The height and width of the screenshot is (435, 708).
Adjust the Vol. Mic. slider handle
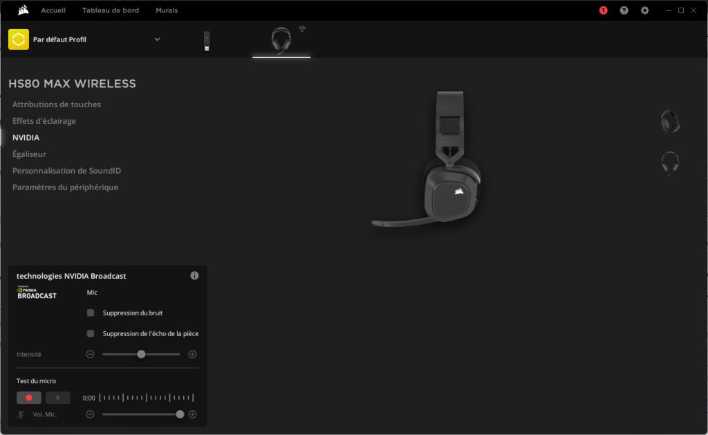tap(180, 414)
